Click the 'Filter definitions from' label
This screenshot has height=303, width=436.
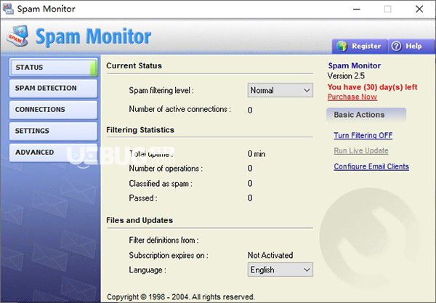click(163, 241)
